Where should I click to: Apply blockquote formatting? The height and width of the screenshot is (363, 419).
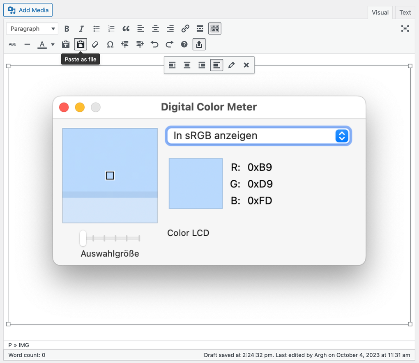(126, 29)
